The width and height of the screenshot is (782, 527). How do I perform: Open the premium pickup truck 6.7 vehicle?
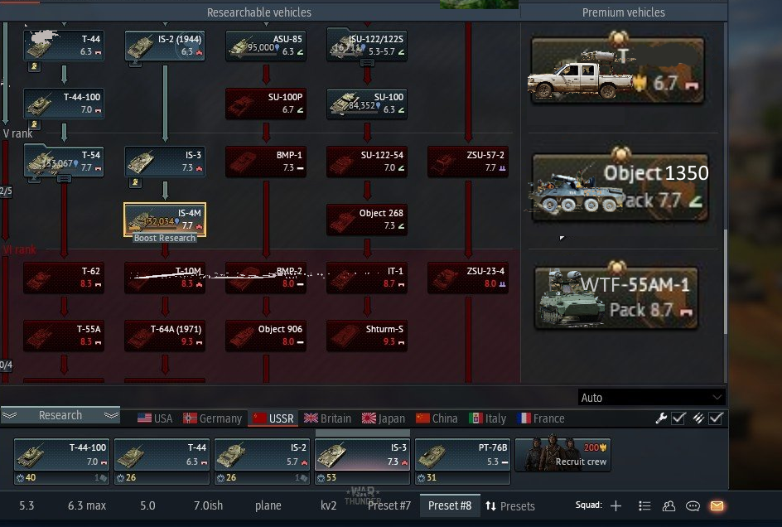[617, 70]
